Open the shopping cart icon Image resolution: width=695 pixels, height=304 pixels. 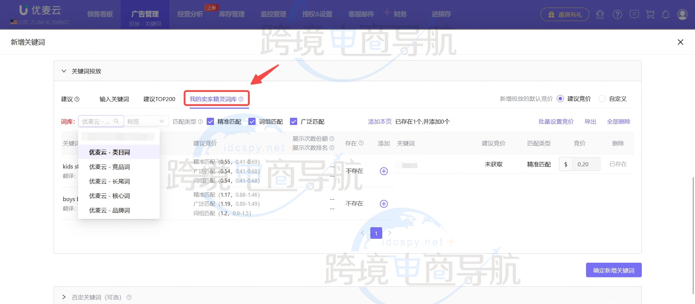pos(650,14)
